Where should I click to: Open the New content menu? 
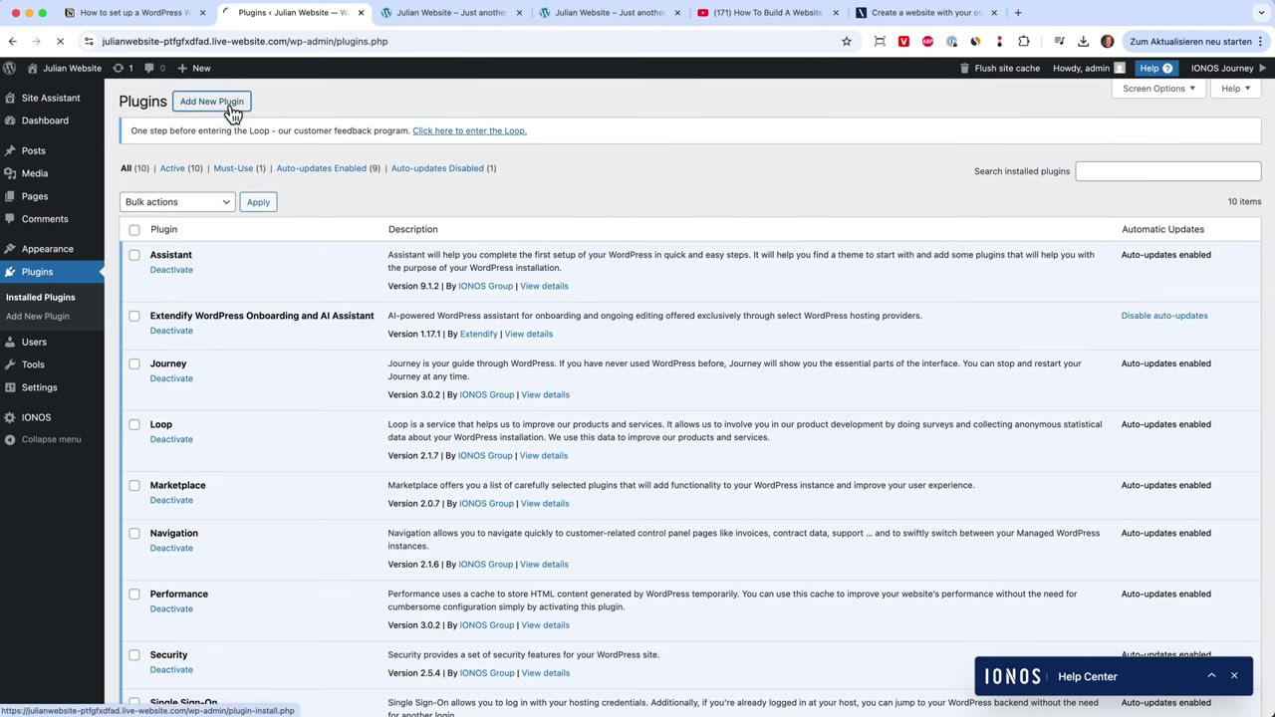tap(194, 68)
